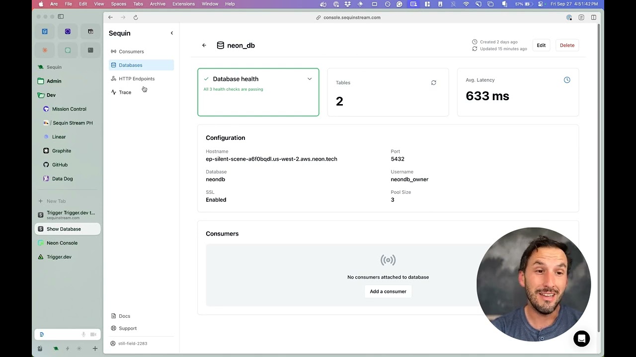The image size is (636, 357).
Task: Open the Wi-Fi status menu
Action: tap(466, 4)
